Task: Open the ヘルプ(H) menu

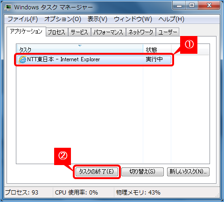Action: tap(171, 19)
